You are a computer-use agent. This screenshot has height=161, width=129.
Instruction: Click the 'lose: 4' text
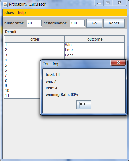tap(51, 88)
